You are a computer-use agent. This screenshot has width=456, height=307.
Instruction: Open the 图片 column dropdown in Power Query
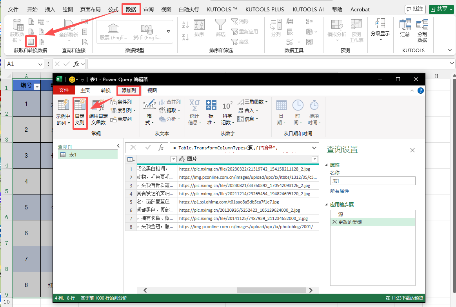[314, 159]
